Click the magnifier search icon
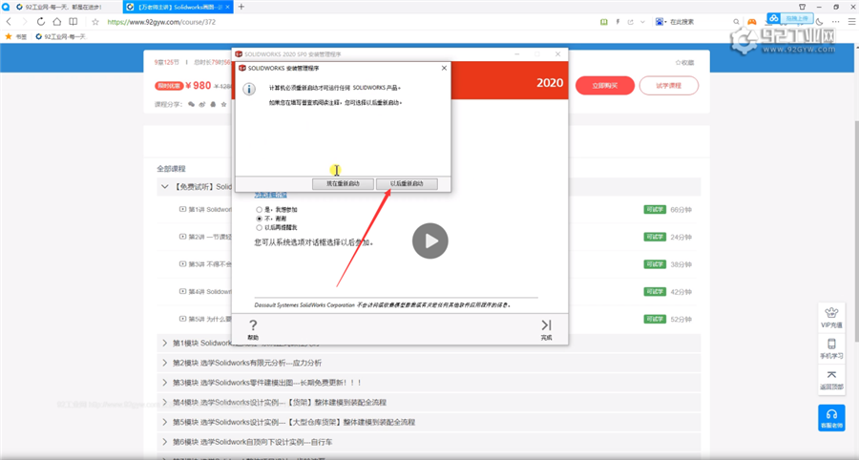Viewport: 859px width, 460px height. [x=736, y=22]
